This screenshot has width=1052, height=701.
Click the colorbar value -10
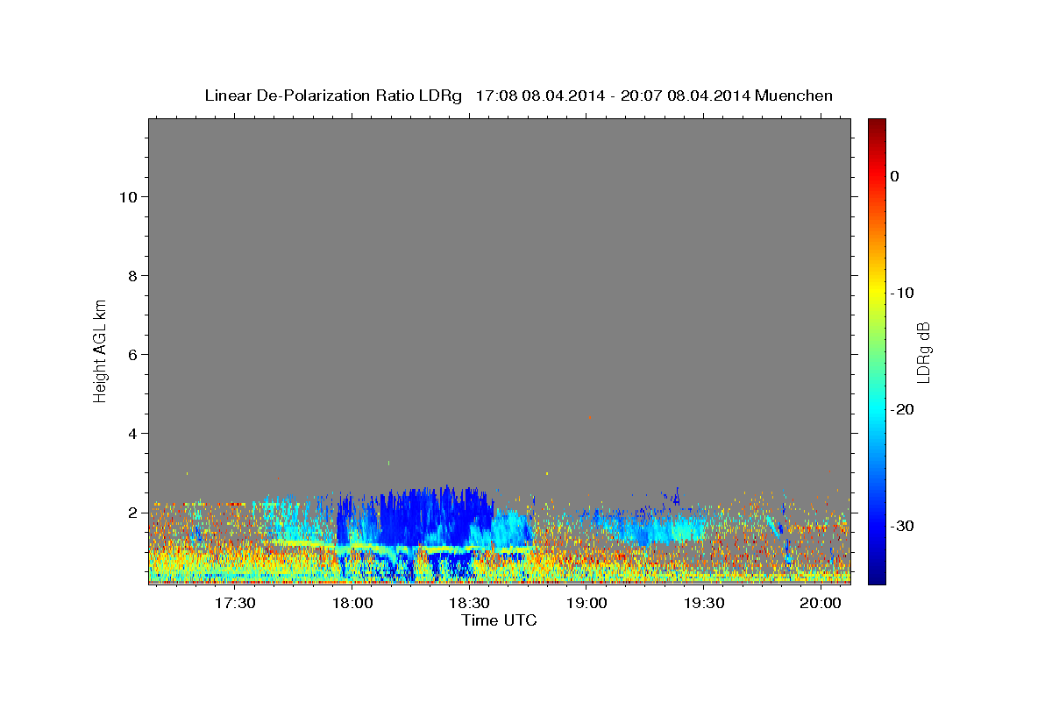coord(904,293)
